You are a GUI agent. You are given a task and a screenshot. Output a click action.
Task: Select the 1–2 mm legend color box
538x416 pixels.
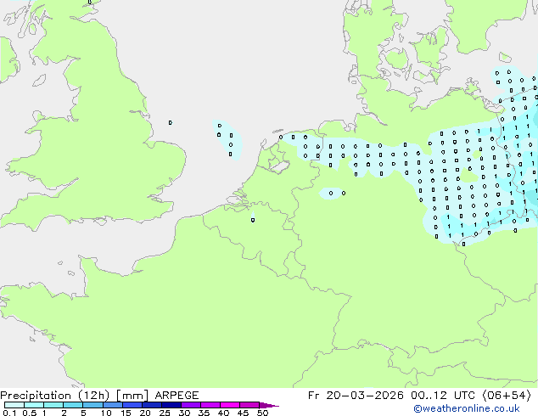53,405
